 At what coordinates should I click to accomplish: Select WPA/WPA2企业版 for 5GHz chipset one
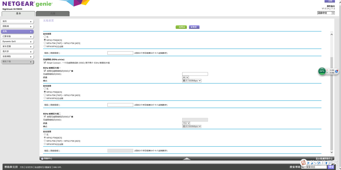[45, 98]
